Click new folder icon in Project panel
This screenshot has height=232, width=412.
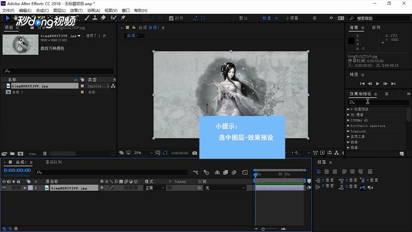click(12, 154)
